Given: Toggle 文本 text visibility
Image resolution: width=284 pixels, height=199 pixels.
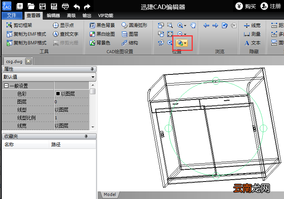Looking at the screenshot, I should point(252,43).
